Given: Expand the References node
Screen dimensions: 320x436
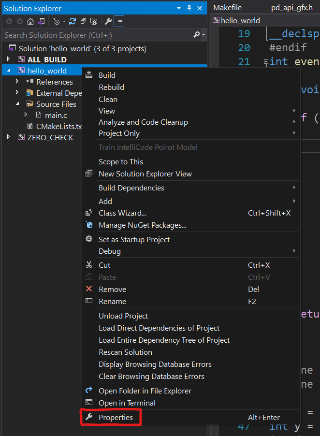Looking at the screenshot, I should click(x=17, y=82).
